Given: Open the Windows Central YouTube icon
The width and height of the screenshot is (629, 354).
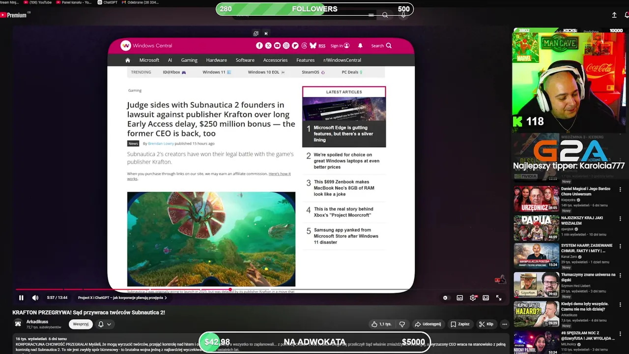Looking at the screenshot, I should pos(277,46).
